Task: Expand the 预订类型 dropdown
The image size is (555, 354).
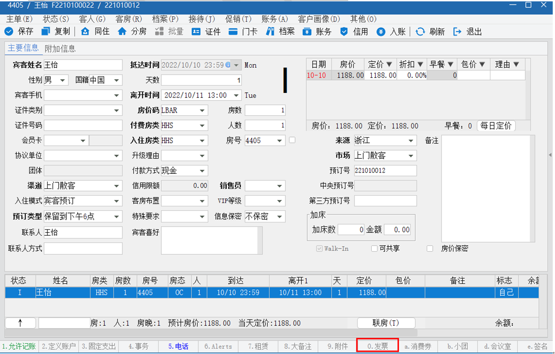Action: point(117,216)
